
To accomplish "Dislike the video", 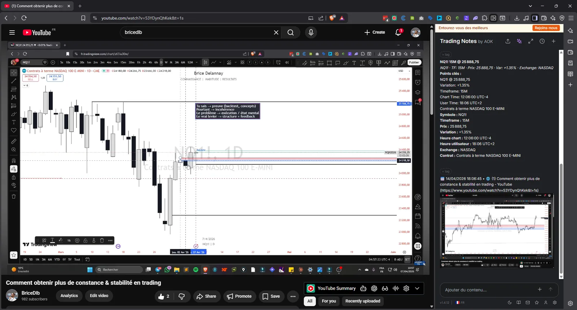I will point(182,296).
